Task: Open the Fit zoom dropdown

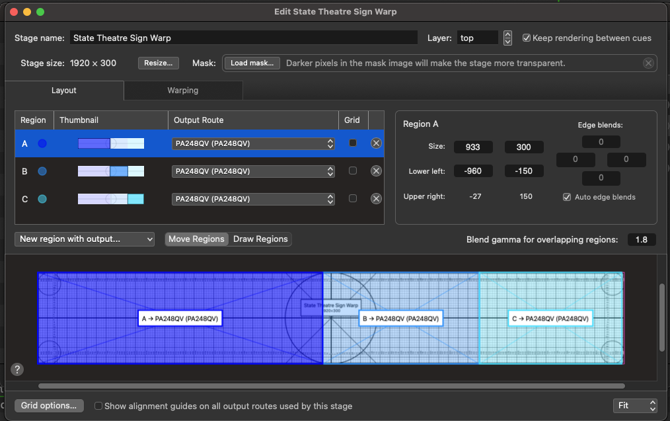Action: (635, 406)
